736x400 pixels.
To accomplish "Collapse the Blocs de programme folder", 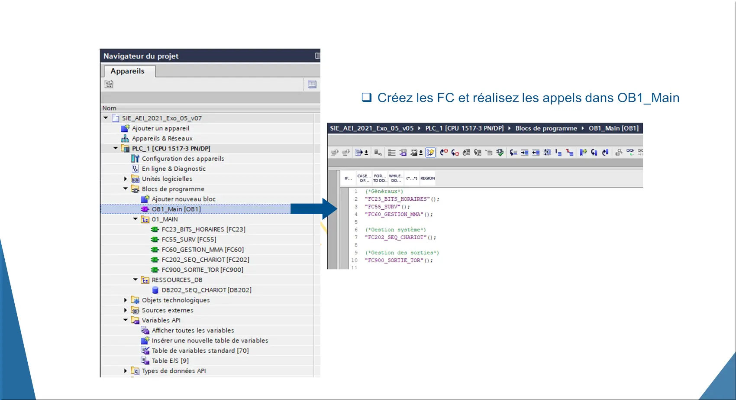I will pos(126,189).
